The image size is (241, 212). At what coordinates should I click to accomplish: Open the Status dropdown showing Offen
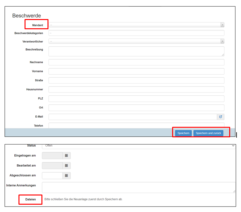coord(139,146)
